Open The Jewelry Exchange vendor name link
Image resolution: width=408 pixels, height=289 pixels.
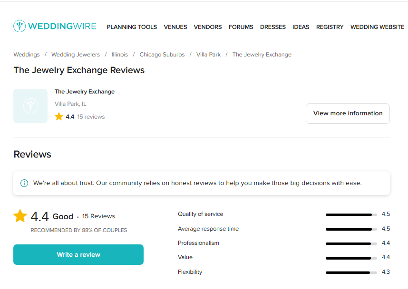point(85,92)
